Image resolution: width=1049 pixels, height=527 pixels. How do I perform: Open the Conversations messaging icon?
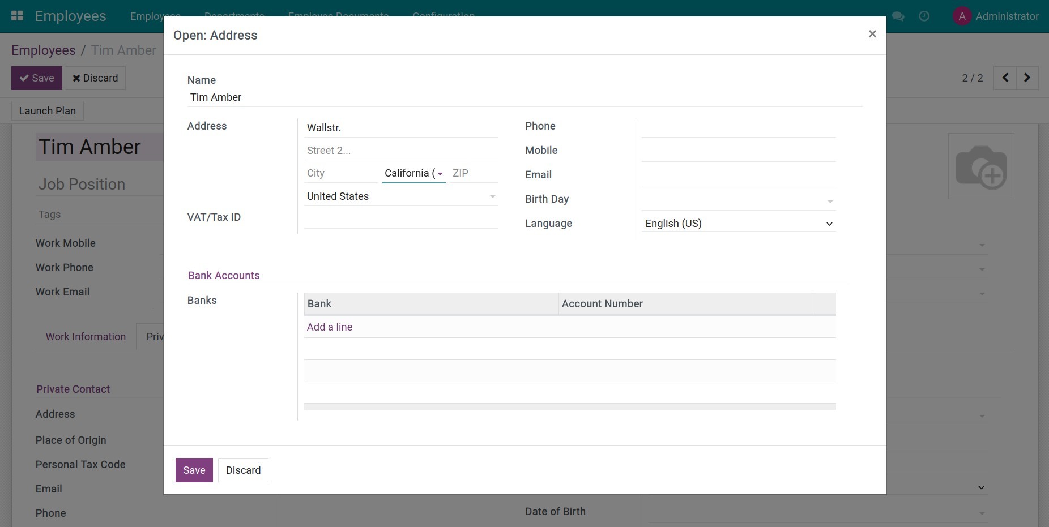[898, 16]
